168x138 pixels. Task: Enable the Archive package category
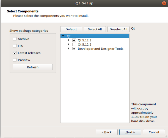[15, 39]
